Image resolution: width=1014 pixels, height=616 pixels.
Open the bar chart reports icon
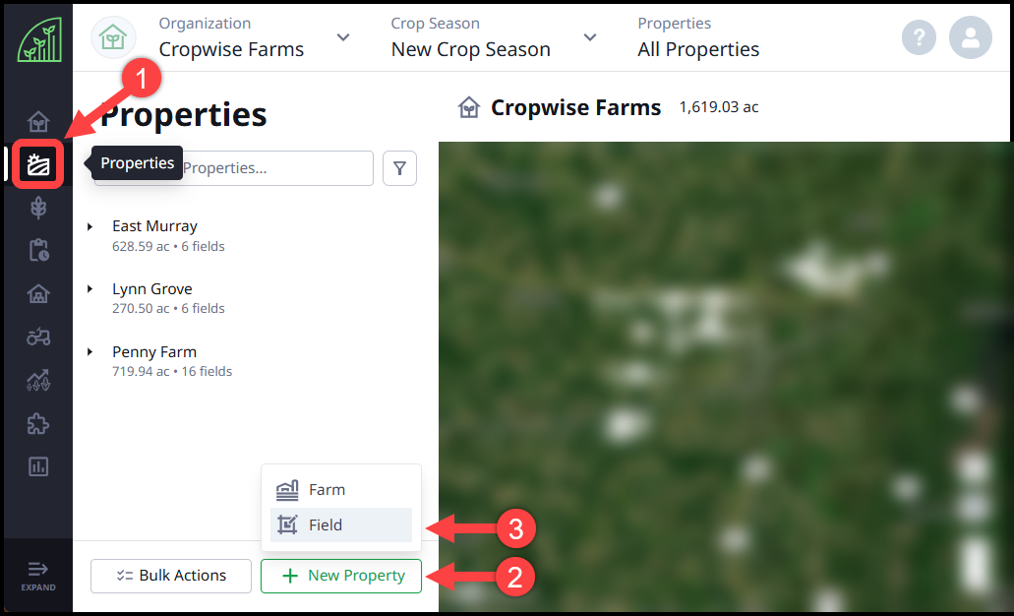coord(38,467)
